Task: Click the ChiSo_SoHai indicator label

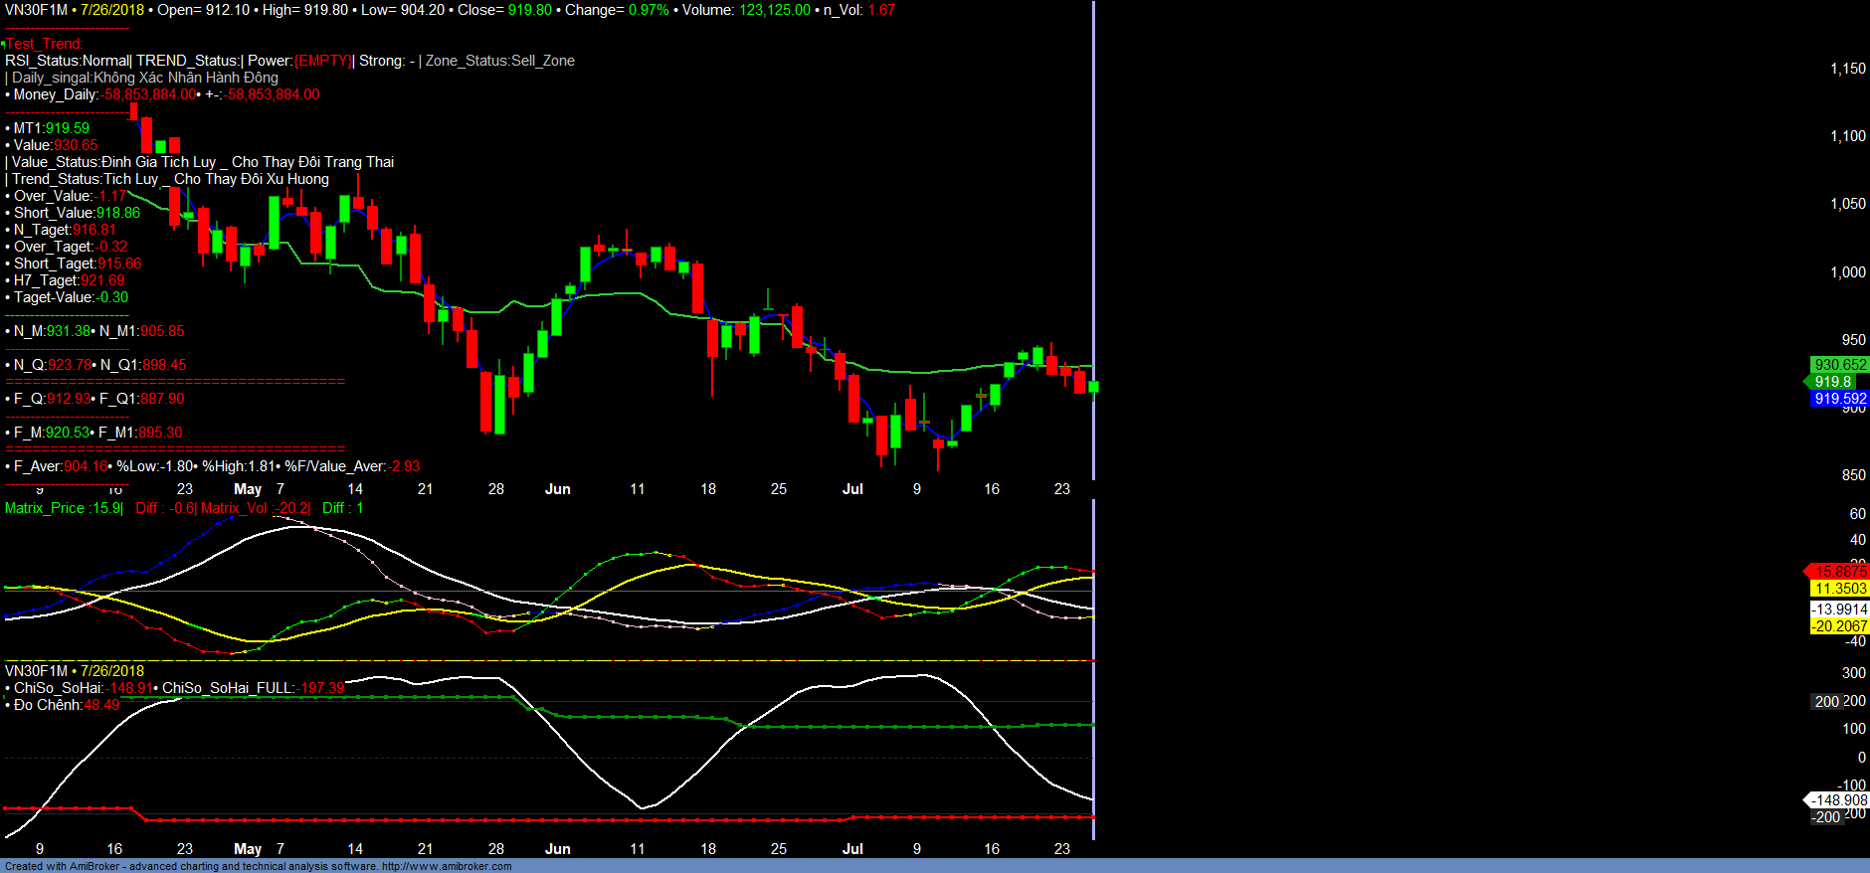Action: 58,688
